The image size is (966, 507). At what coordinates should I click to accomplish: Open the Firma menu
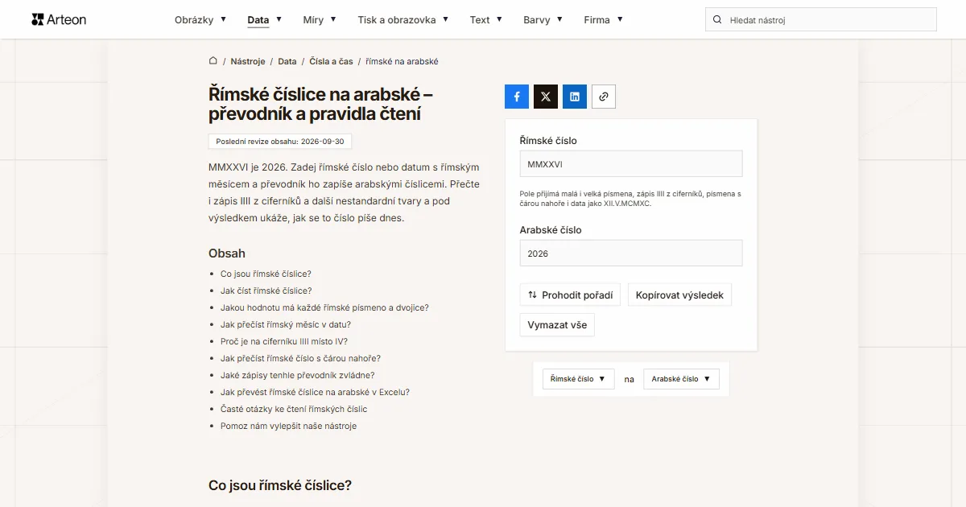pyautogui.click(x=603, y=19)
